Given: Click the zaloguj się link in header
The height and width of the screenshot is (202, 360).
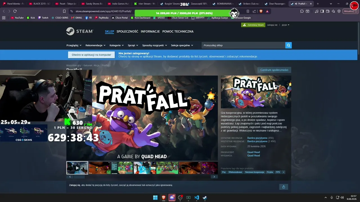Looking at the screenshot, I should point(272,25).
